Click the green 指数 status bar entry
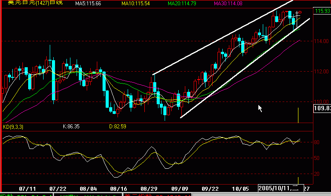The width and height of the screenshot is (331, 196). point(26,195)
